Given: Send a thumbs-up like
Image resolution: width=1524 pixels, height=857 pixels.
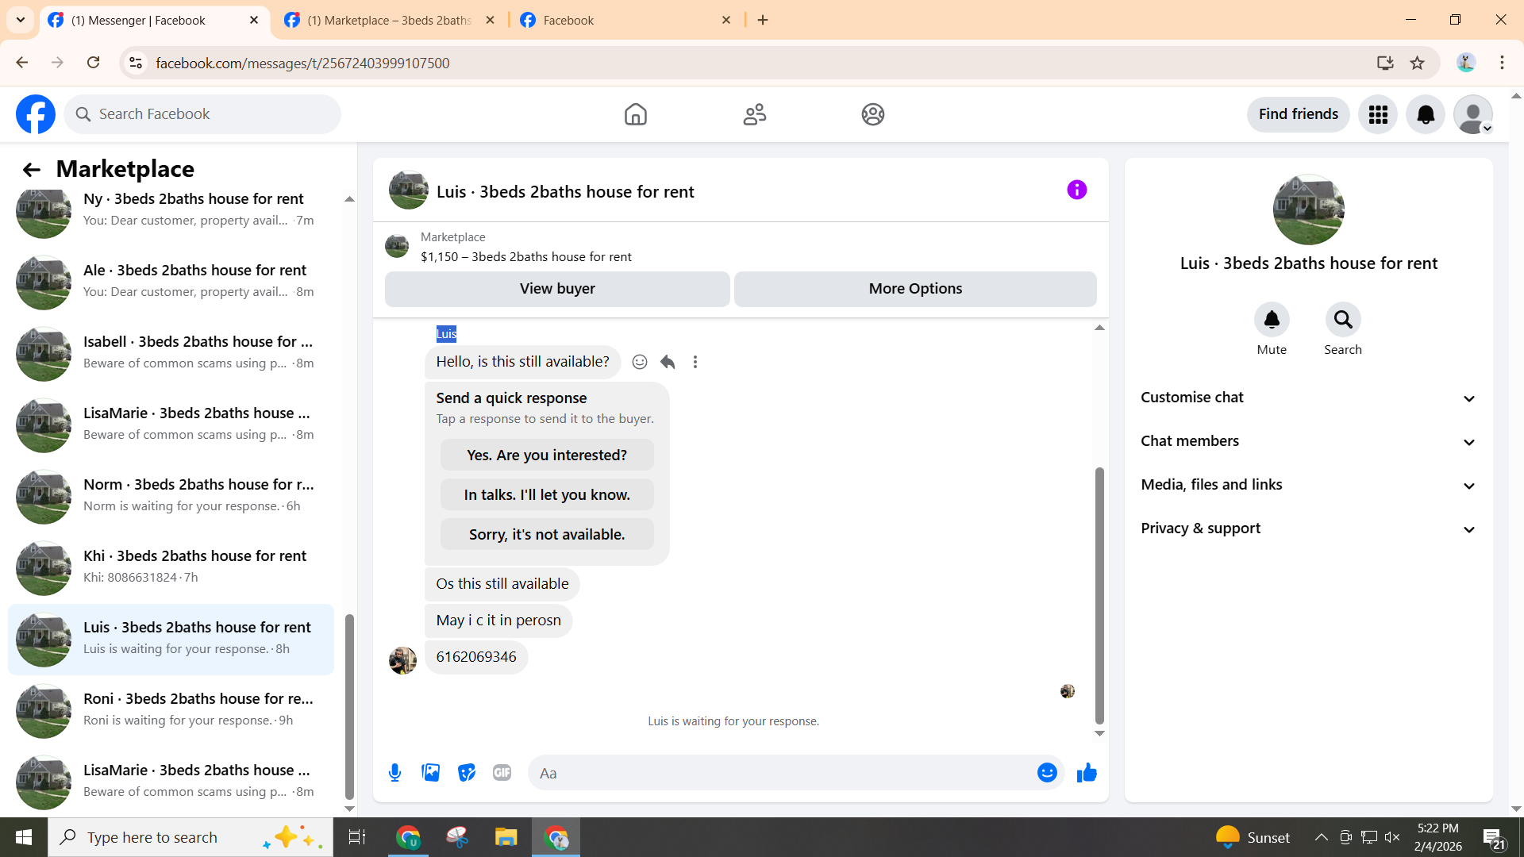Looking at the screenshot, I should pos(1087,773).
